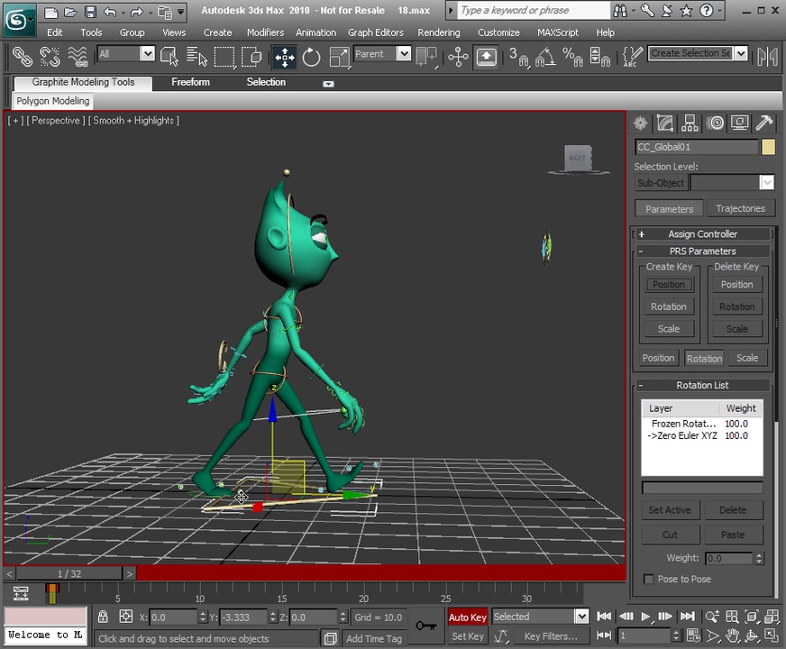Activate the Select and Rotate tool
786x649 pixels.
[x=312, y=57]
